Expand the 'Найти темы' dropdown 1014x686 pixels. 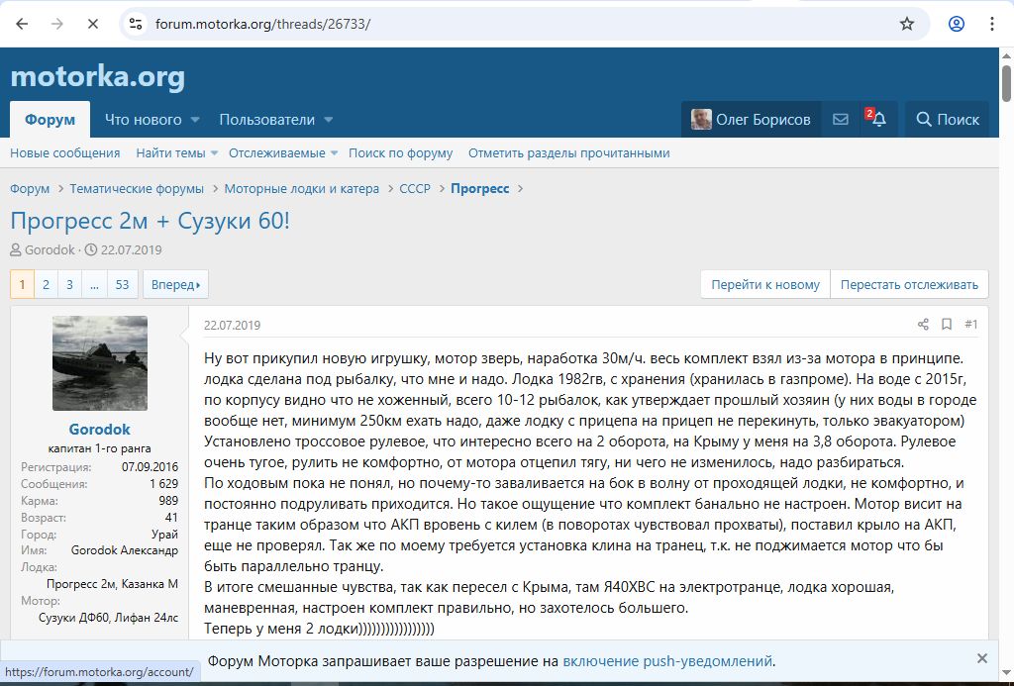point(213,153)
